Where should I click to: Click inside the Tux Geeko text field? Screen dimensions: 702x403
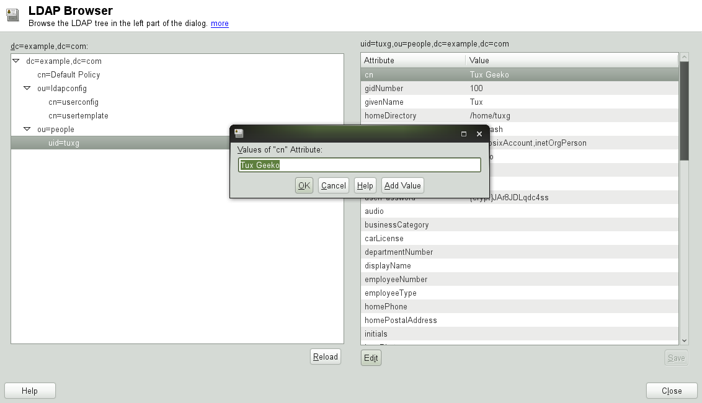pyautogui.click(x=360, y=164)
